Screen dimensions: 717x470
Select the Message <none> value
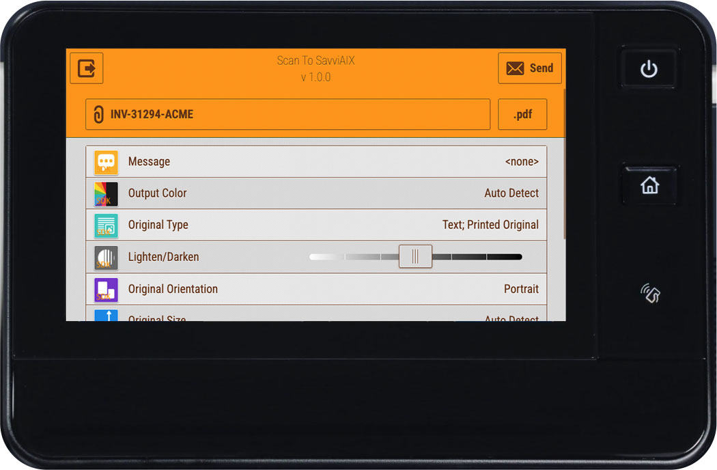coord(522,162)
